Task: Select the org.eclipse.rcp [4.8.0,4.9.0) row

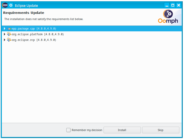Action: point(92,40)
